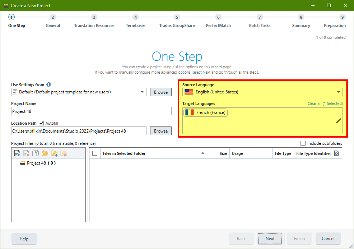354x249 pixels.
Task: Click the Usage column header
Action: (251, 153)
